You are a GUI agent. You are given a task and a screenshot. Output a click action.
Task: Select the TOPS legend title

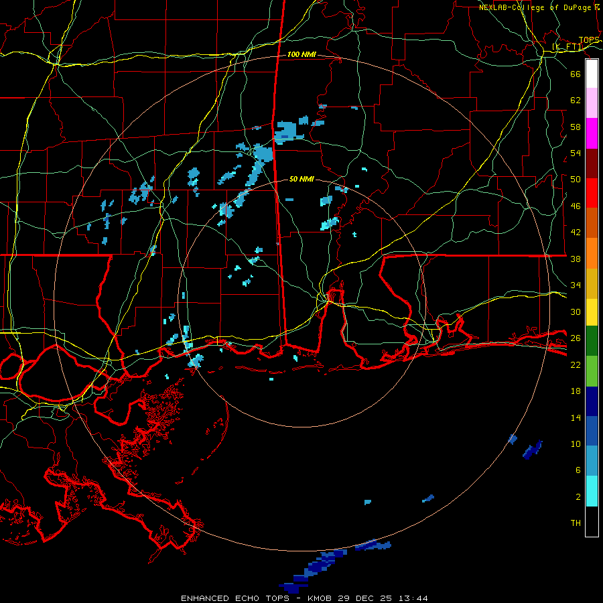589,40
